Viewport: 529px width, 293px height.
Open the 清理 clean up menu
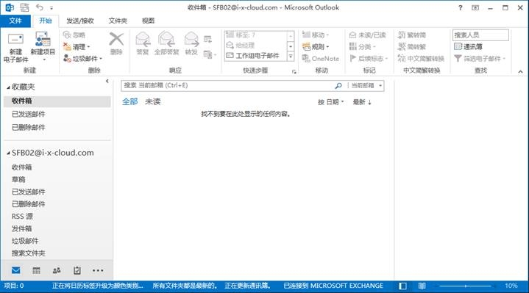click(x=77, y=46)
